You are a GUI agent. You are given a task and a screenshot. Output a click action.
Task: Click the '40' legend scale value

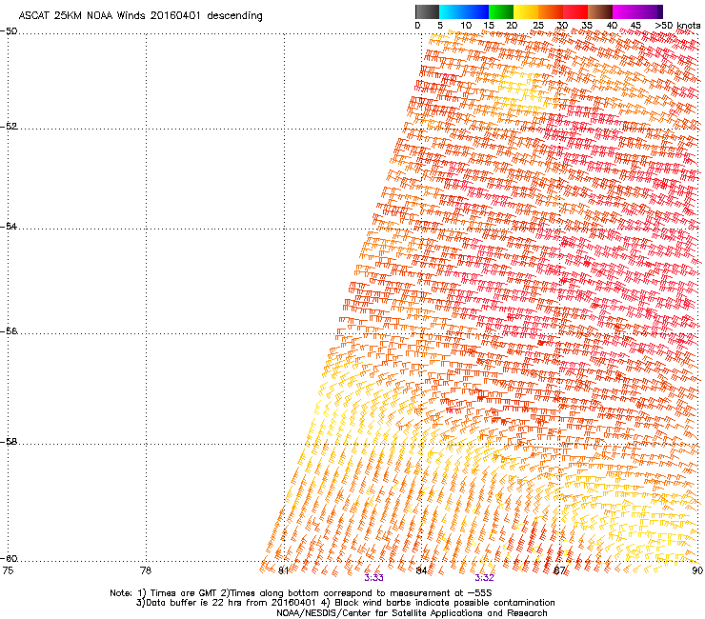[612, 26]
